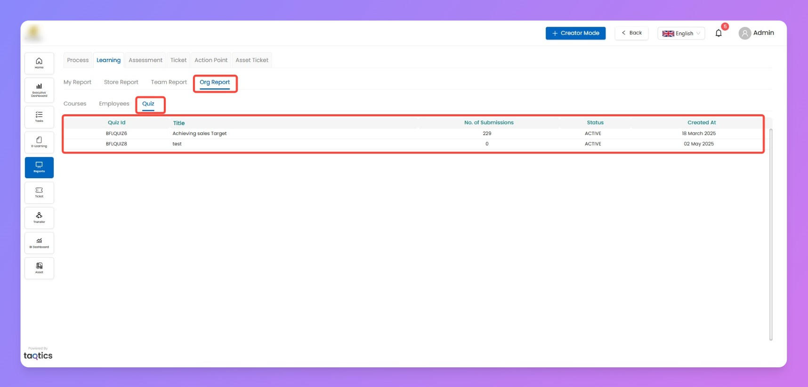Go to Tasks in the sidebar
Screen dimensions: 808x387
39,117
